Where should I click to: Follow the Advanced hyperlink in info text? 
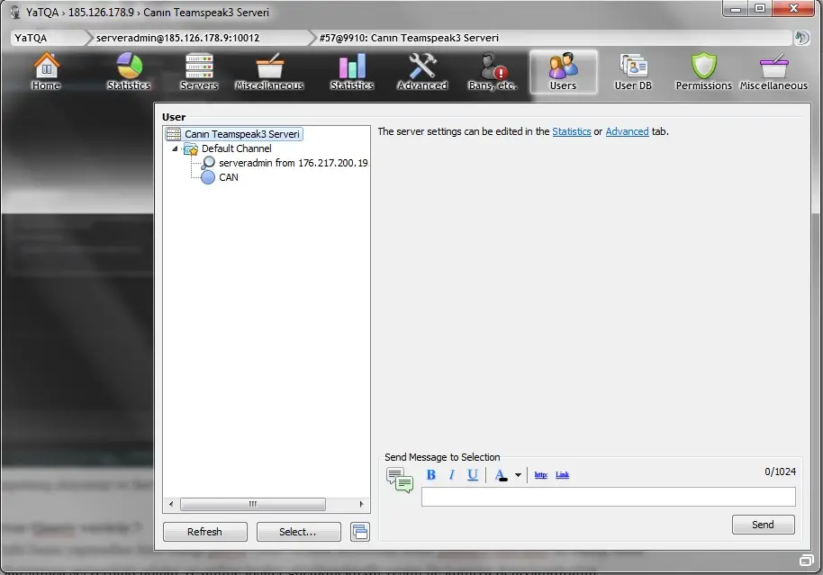pos(628,131)
